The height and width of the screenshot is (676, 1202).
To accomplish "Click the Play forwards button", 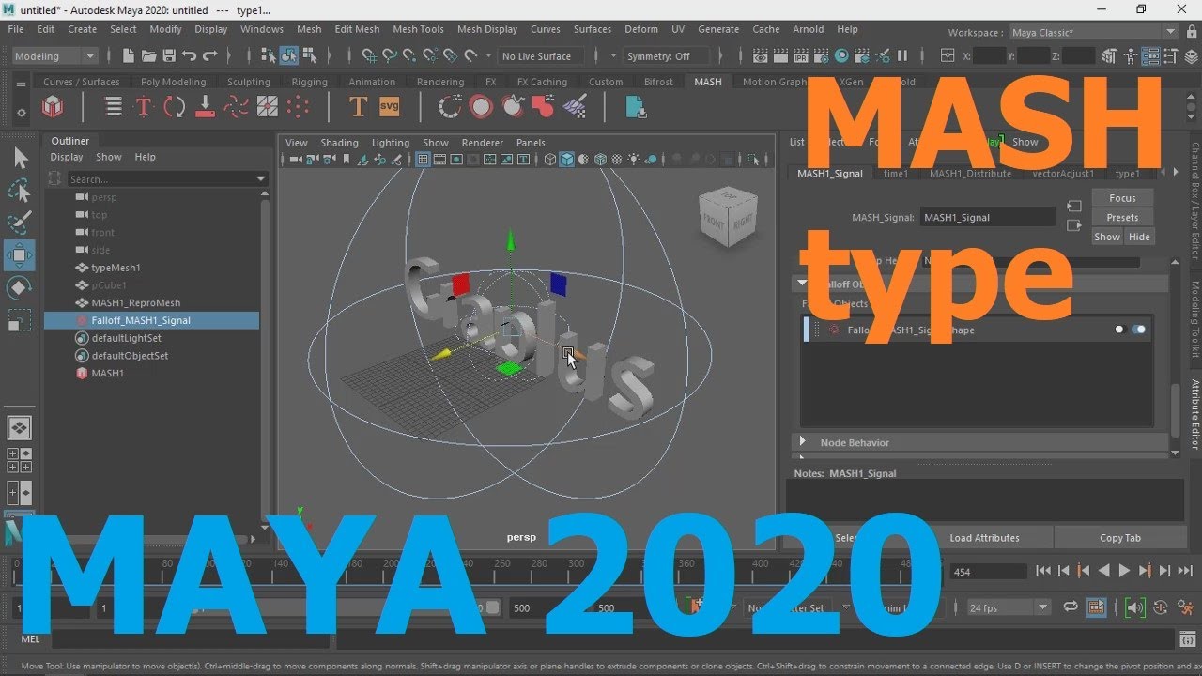I will 1124,571.
